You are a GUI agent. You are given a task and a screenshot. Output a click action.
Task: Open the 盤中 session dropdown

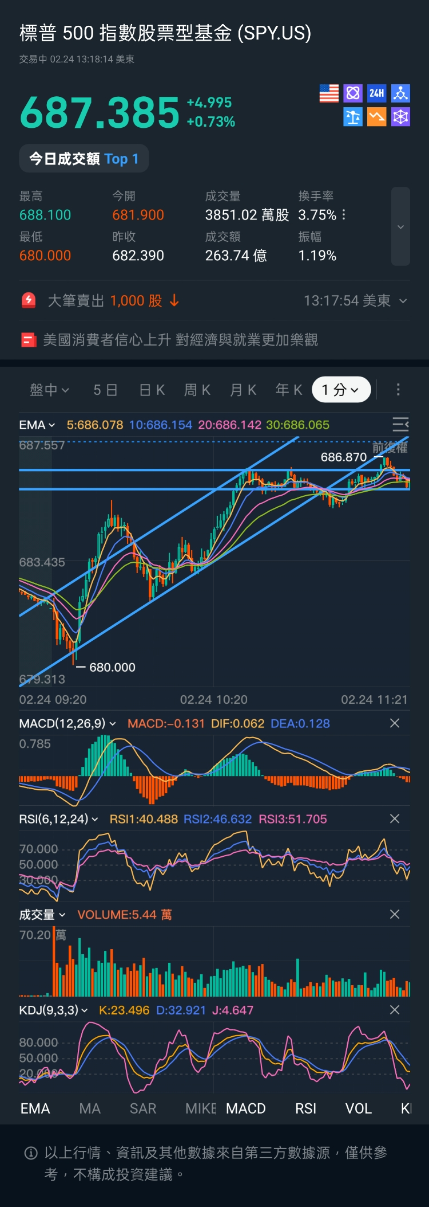(x=49, y=390)
